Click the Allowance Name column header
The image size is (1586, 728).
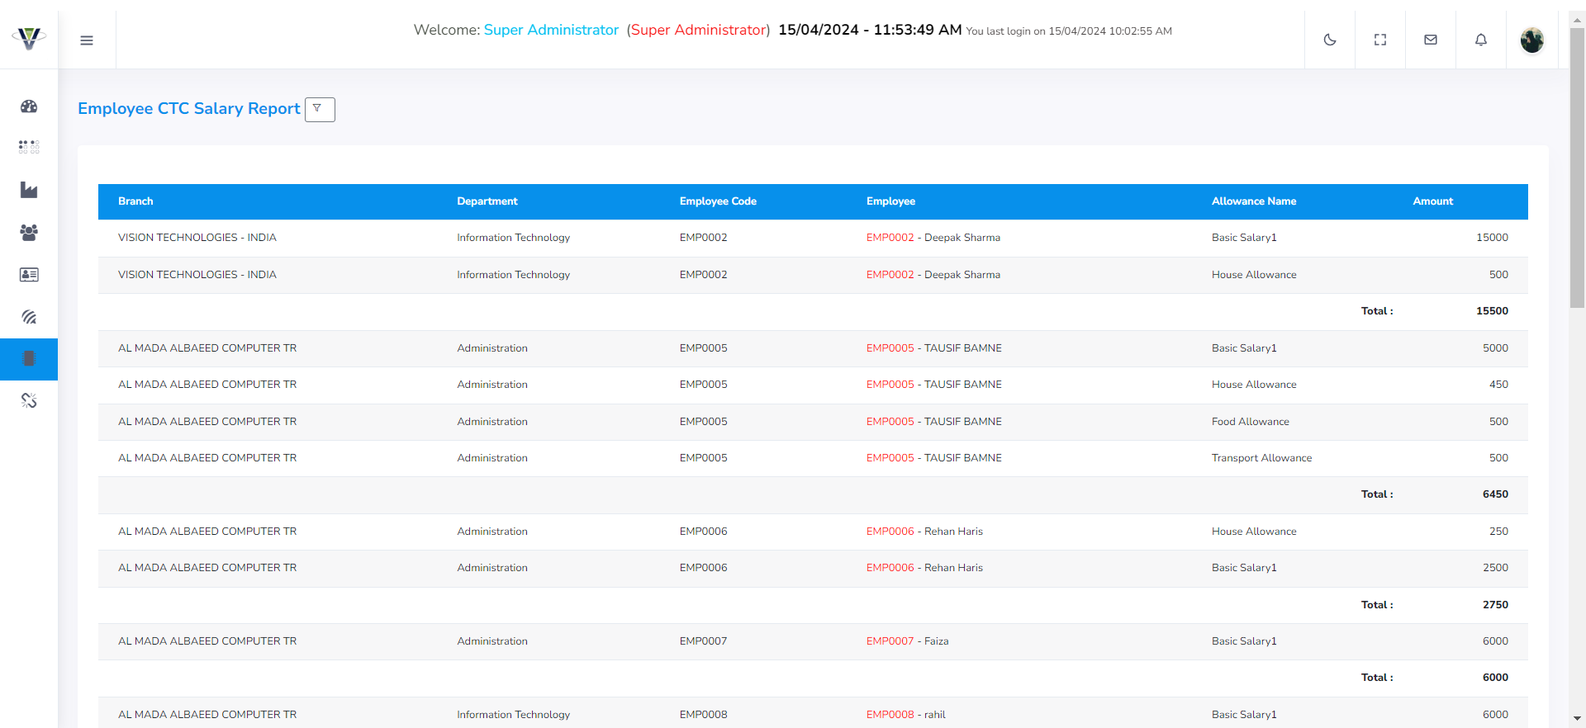coord(1254,201)
